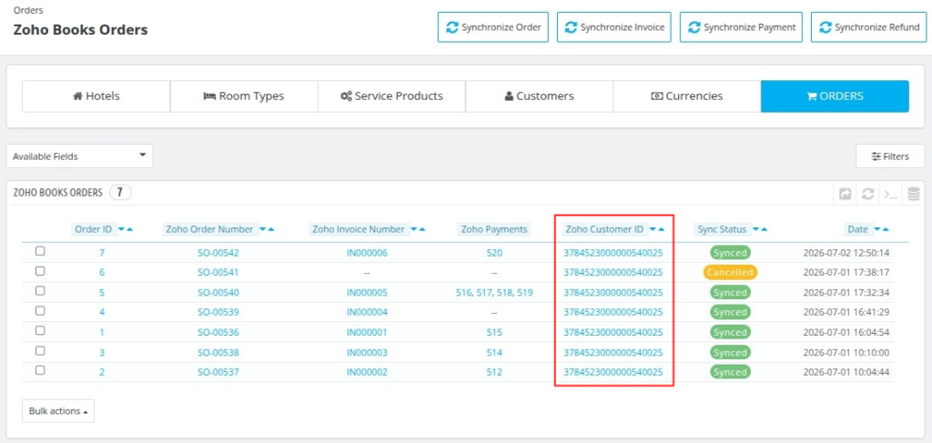This screenshot has width=932, height=443.
Task: Click the down sort arrow beside Zoho Order Number
Action: (263, 229)
